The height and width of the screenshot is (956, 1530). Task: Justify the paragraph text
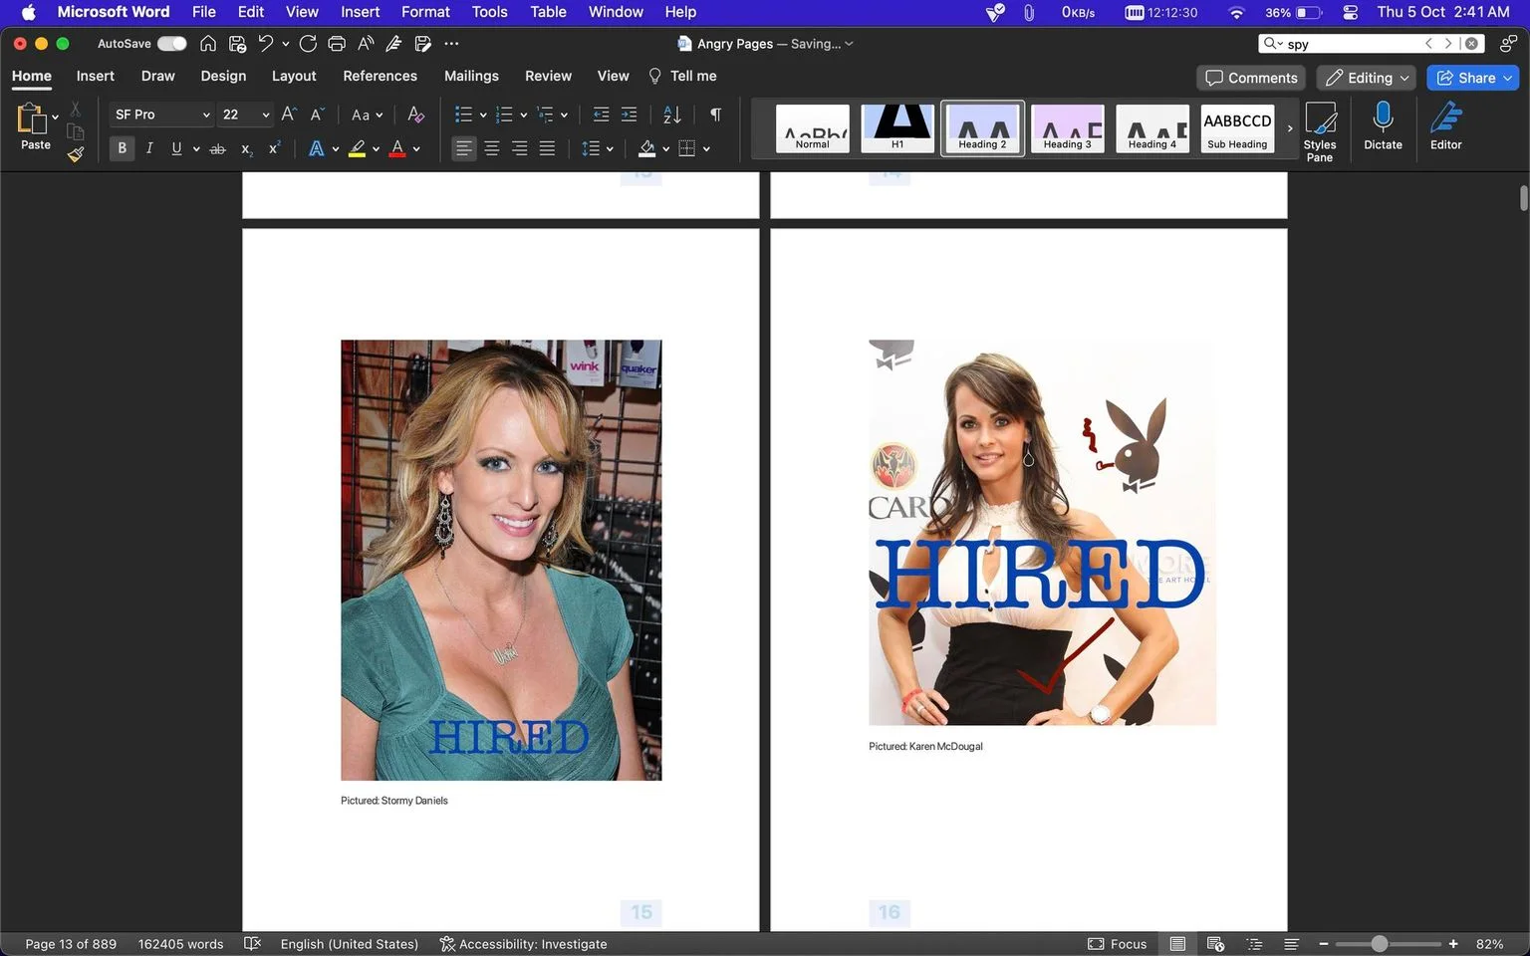tap(547, 148)
